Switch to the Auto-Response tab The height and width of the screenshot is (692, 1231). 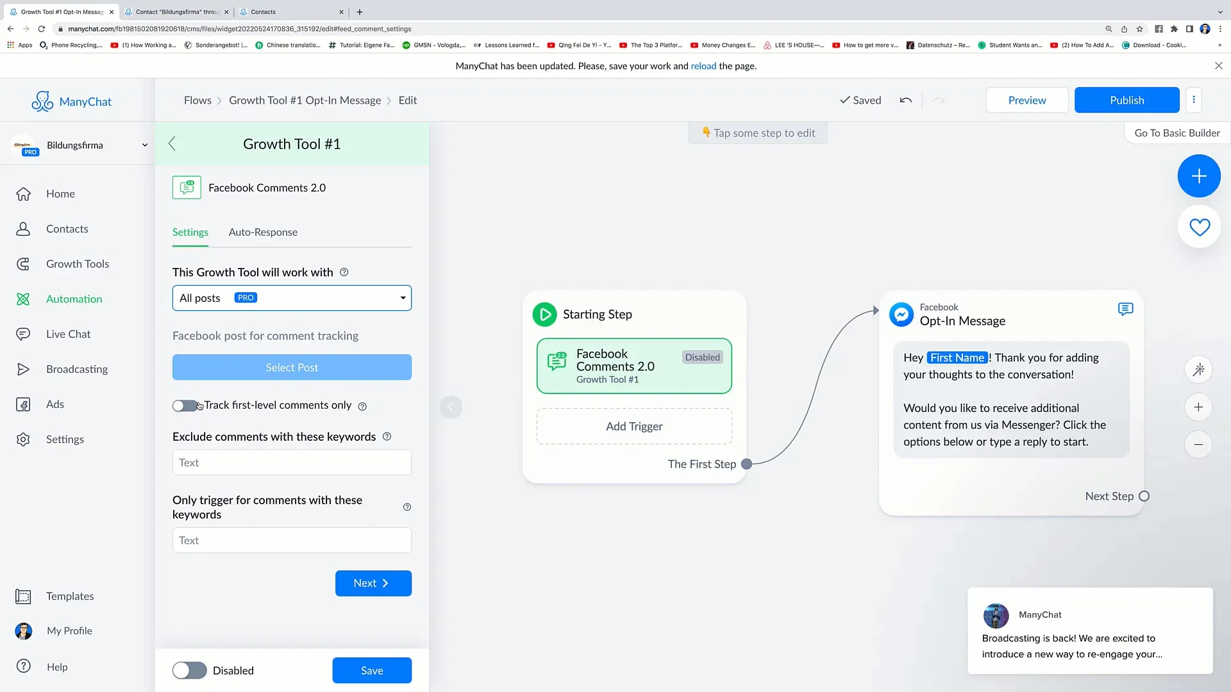[x=263, y=231]
